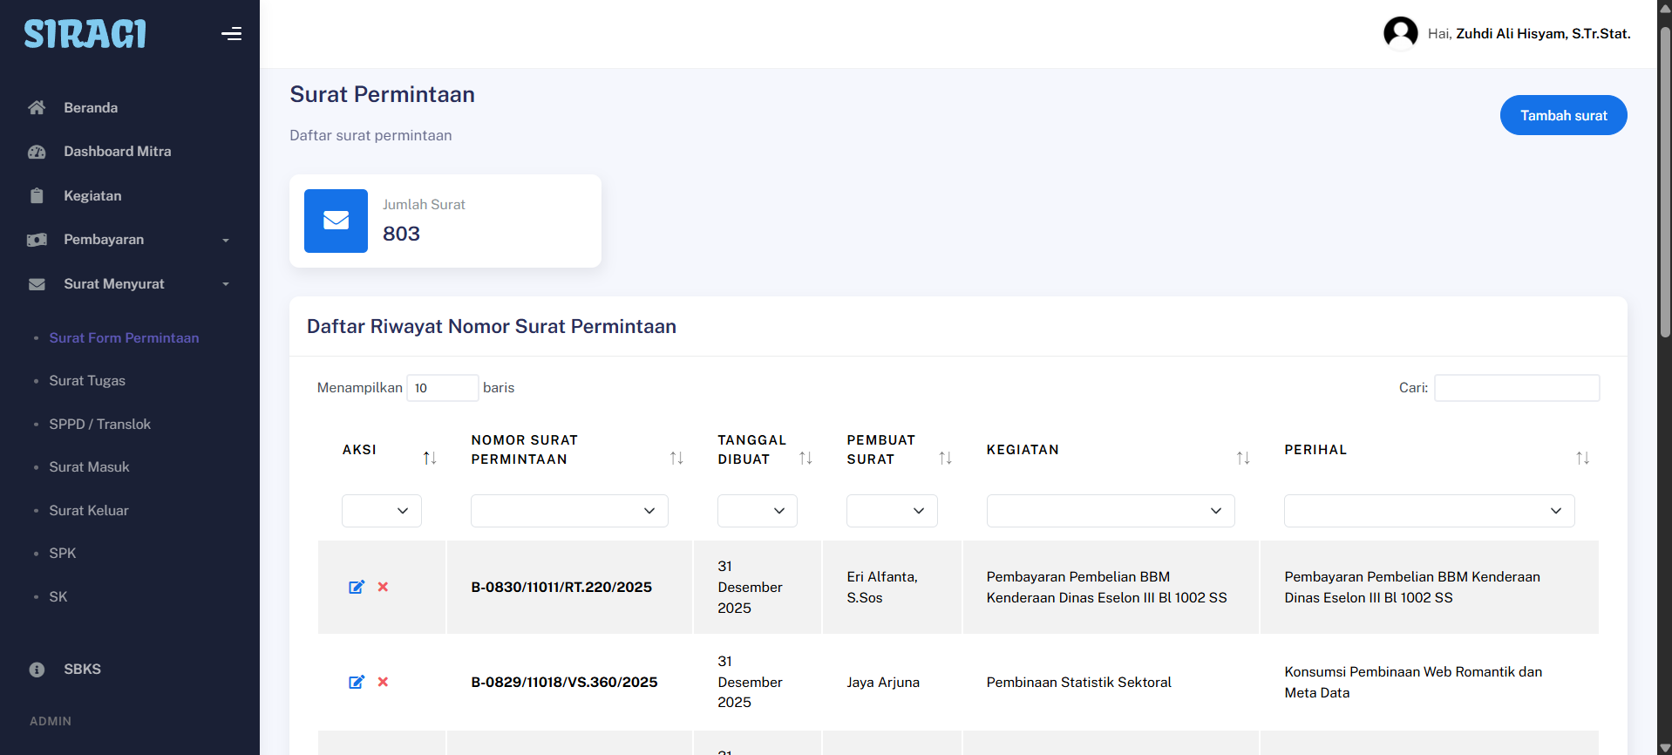Click the blue envelope Jumlah Surat icon
Viewport: 1672px width, 755px height.
pyautogui.click(x=336, y=221)
